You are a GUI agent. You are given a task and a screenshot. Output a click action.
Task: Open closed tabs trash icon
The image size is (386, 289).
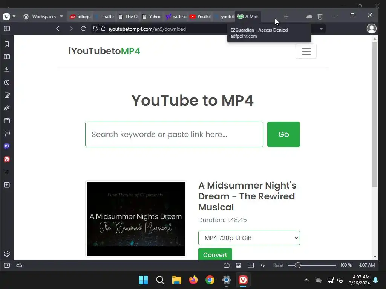coord(320,17)
